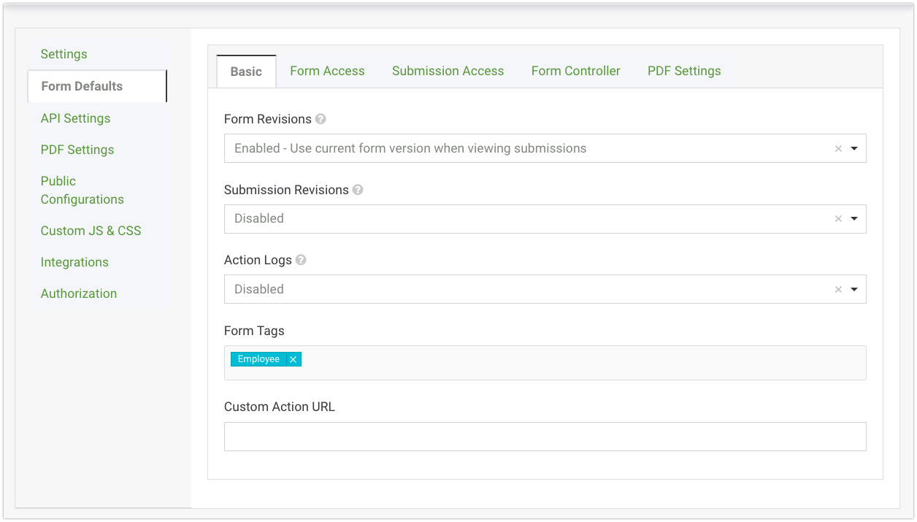Click the Action Logs help icon
Viewport: 917px width, 522px height.
(x=301, y=260)
